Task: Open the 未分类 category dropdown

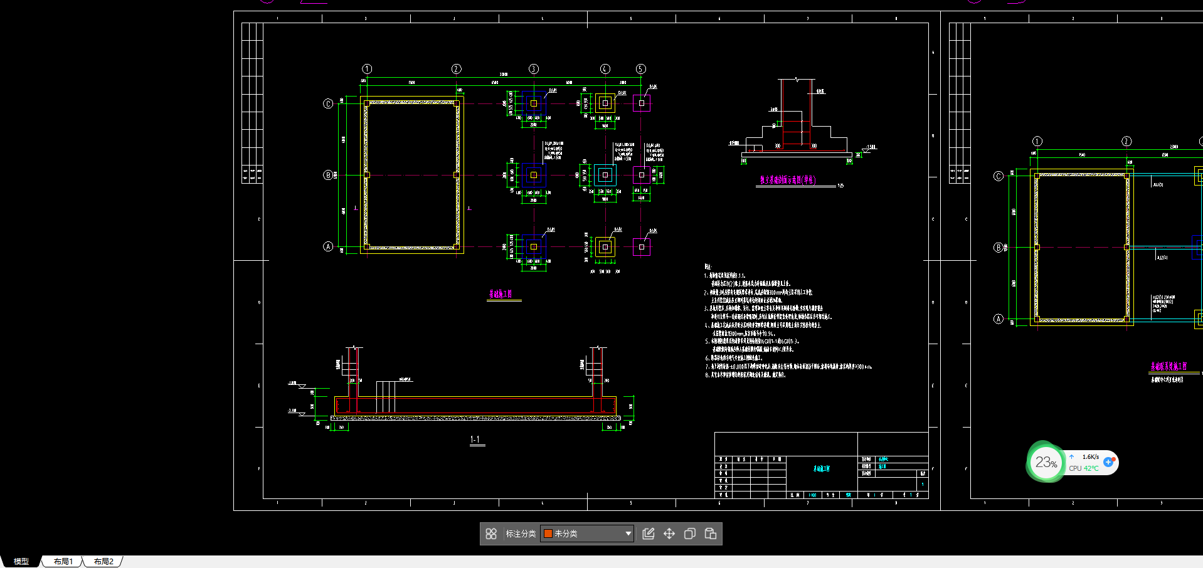Action: [x=587, y=534]
